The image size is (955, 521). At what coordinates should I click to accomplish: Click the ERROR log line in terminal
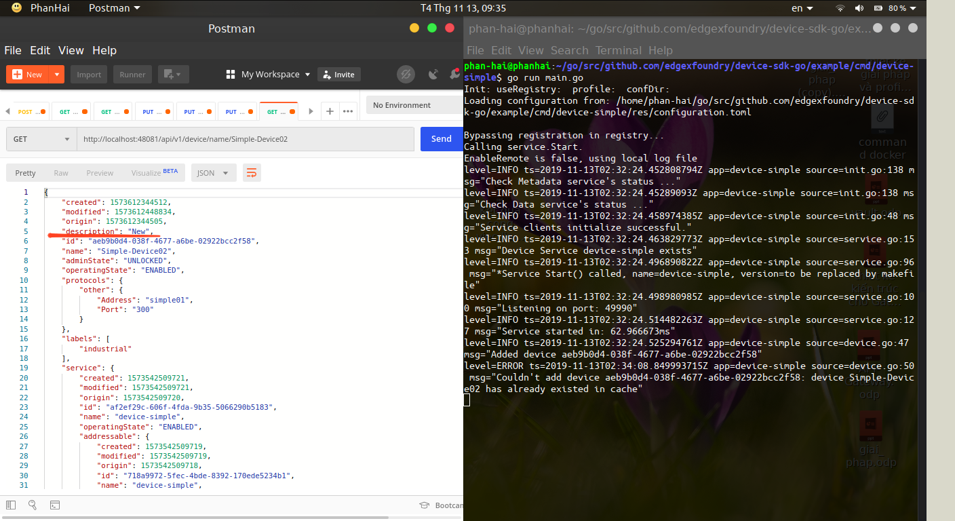(688, 377)
